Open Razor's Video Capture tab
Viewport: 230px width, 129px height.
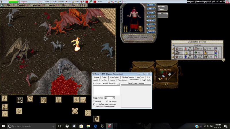[122, 80]
